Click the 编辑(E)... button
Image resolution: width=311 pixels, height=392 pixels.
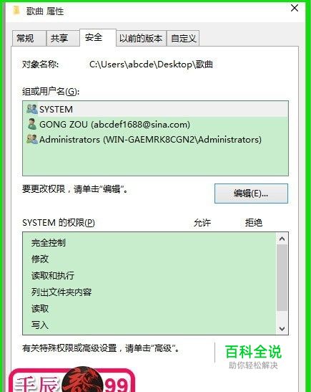pos(251,193)
